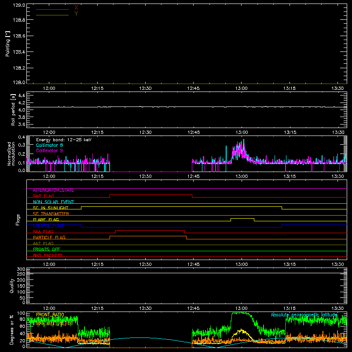
Task: Click the BAD_PACKETS flag label
Action: (x=48, y=255)
